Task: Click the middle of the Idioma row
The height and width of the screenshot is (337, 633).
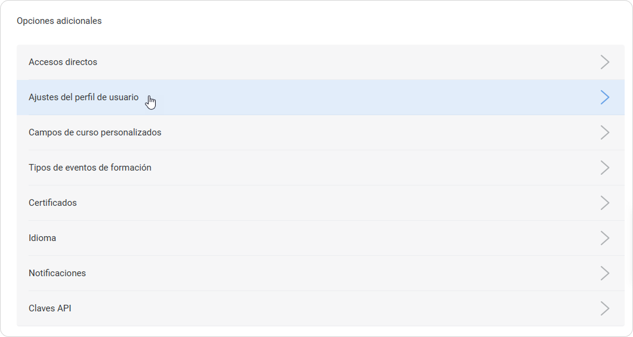Action: point(320,238)
